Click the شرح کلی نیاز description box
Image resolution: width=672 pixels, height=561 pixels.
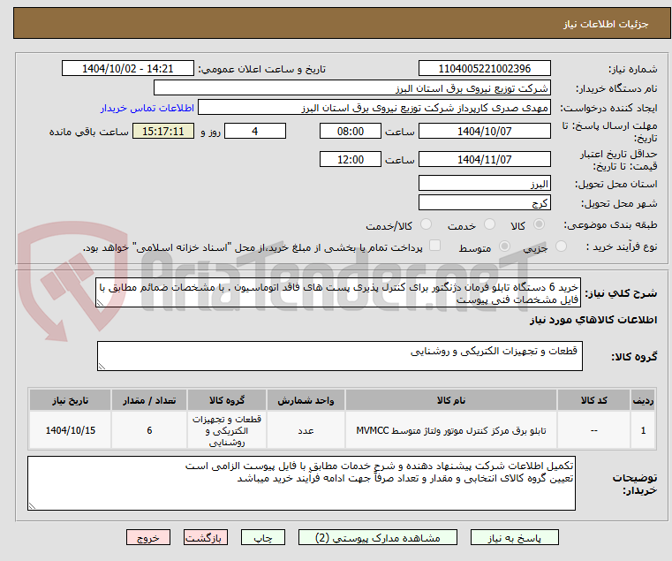pyautogui.click(x=338, y=292)
